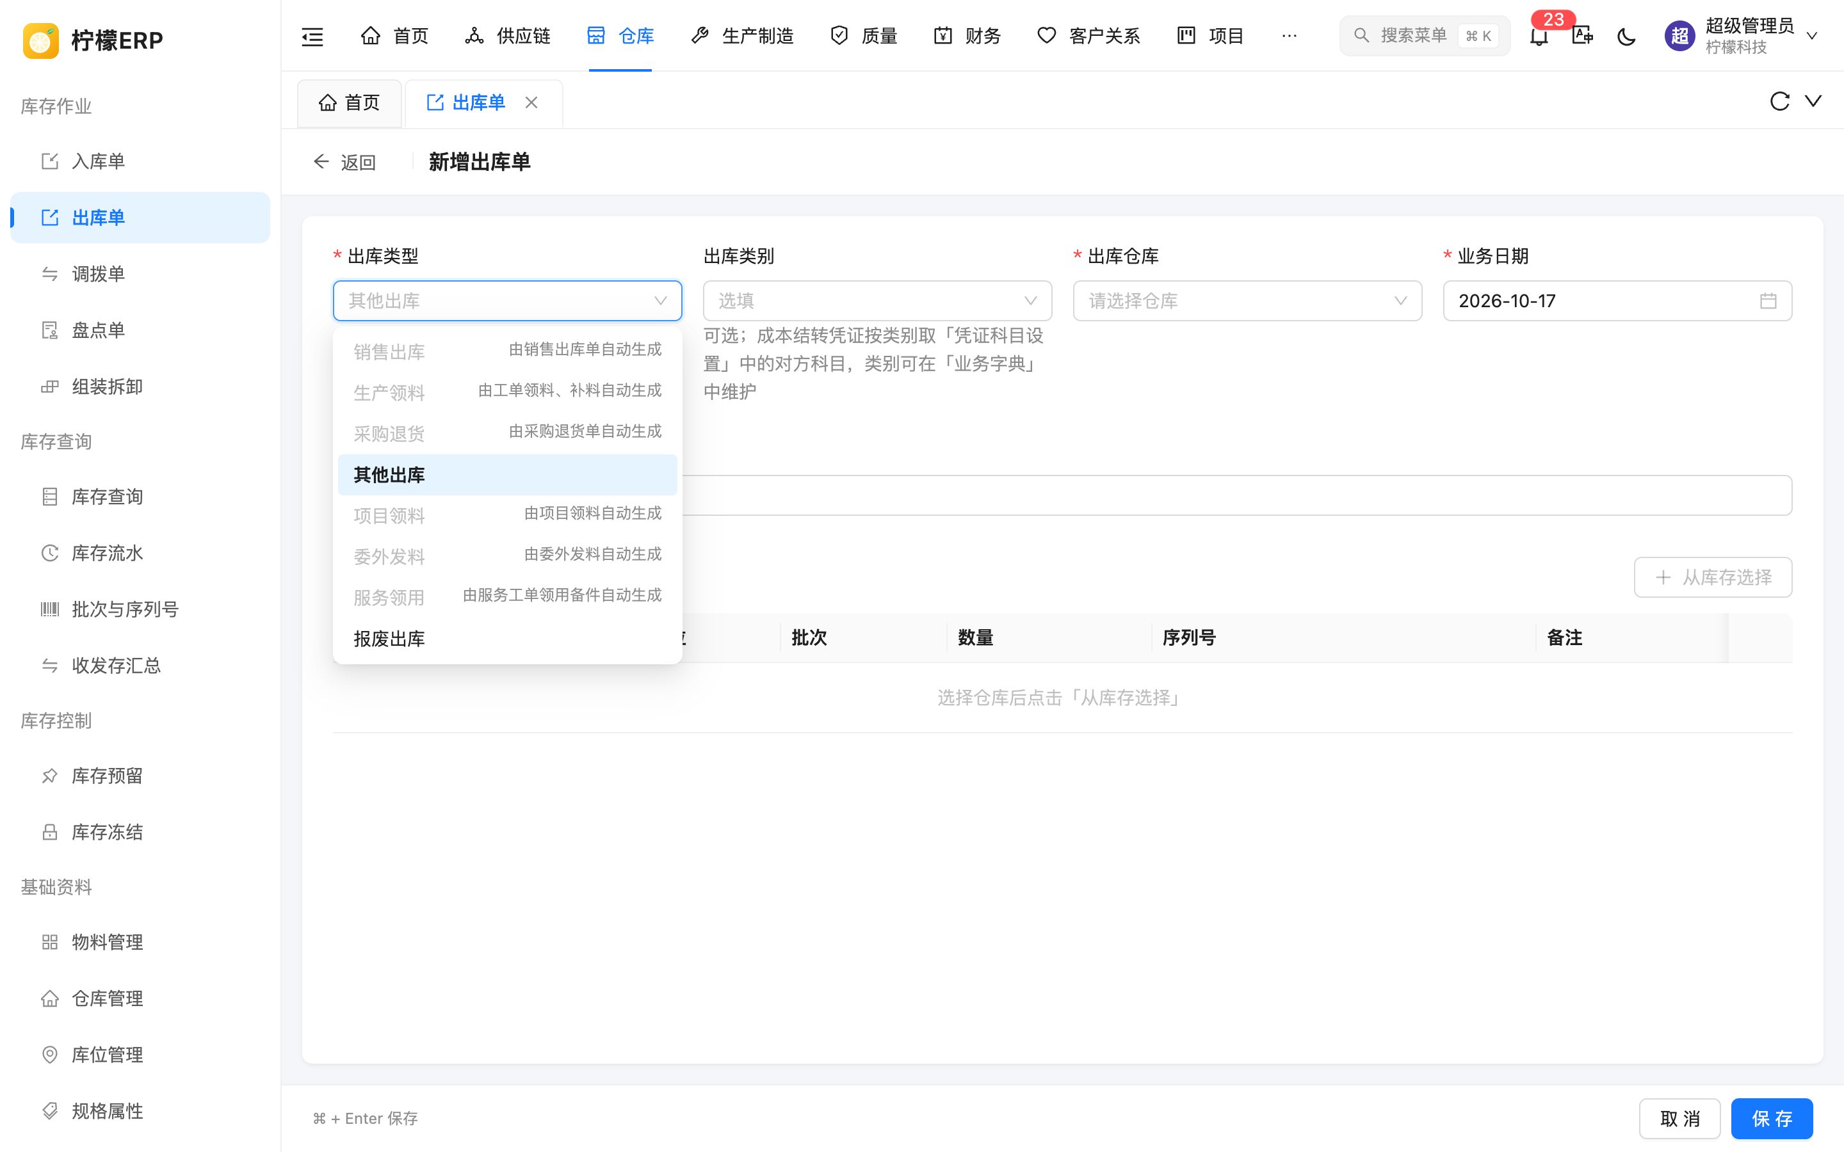The height and width of the screenshot is (1152, 1844).
Task: Select 其他出库 option in the list
Action: pos(508,476)
